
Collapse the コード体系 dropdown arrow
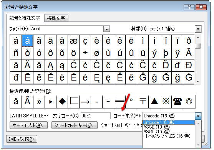point(198,116)
